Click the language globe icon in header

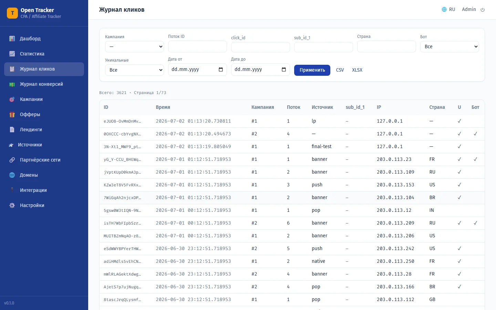click(x=444, y=10)
